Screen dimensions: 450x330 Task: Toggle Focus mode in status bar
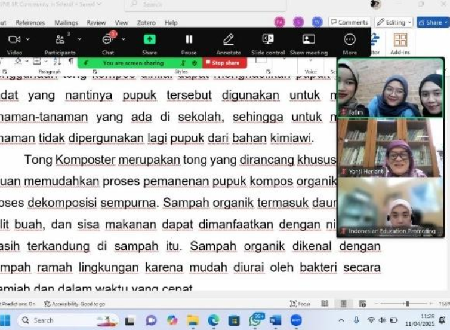(x=300, y=304)
